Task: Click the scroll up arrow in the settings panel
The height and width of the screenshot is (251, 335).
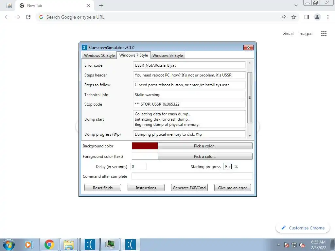Action: 250,63
